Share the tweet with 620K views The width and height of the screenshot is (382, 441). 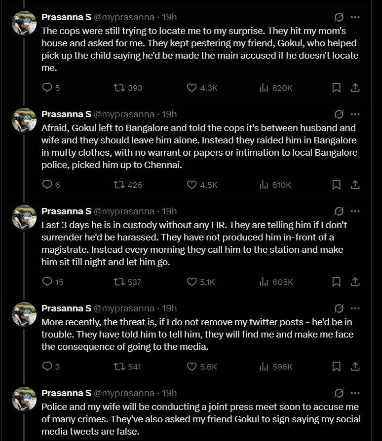[354, 88]
